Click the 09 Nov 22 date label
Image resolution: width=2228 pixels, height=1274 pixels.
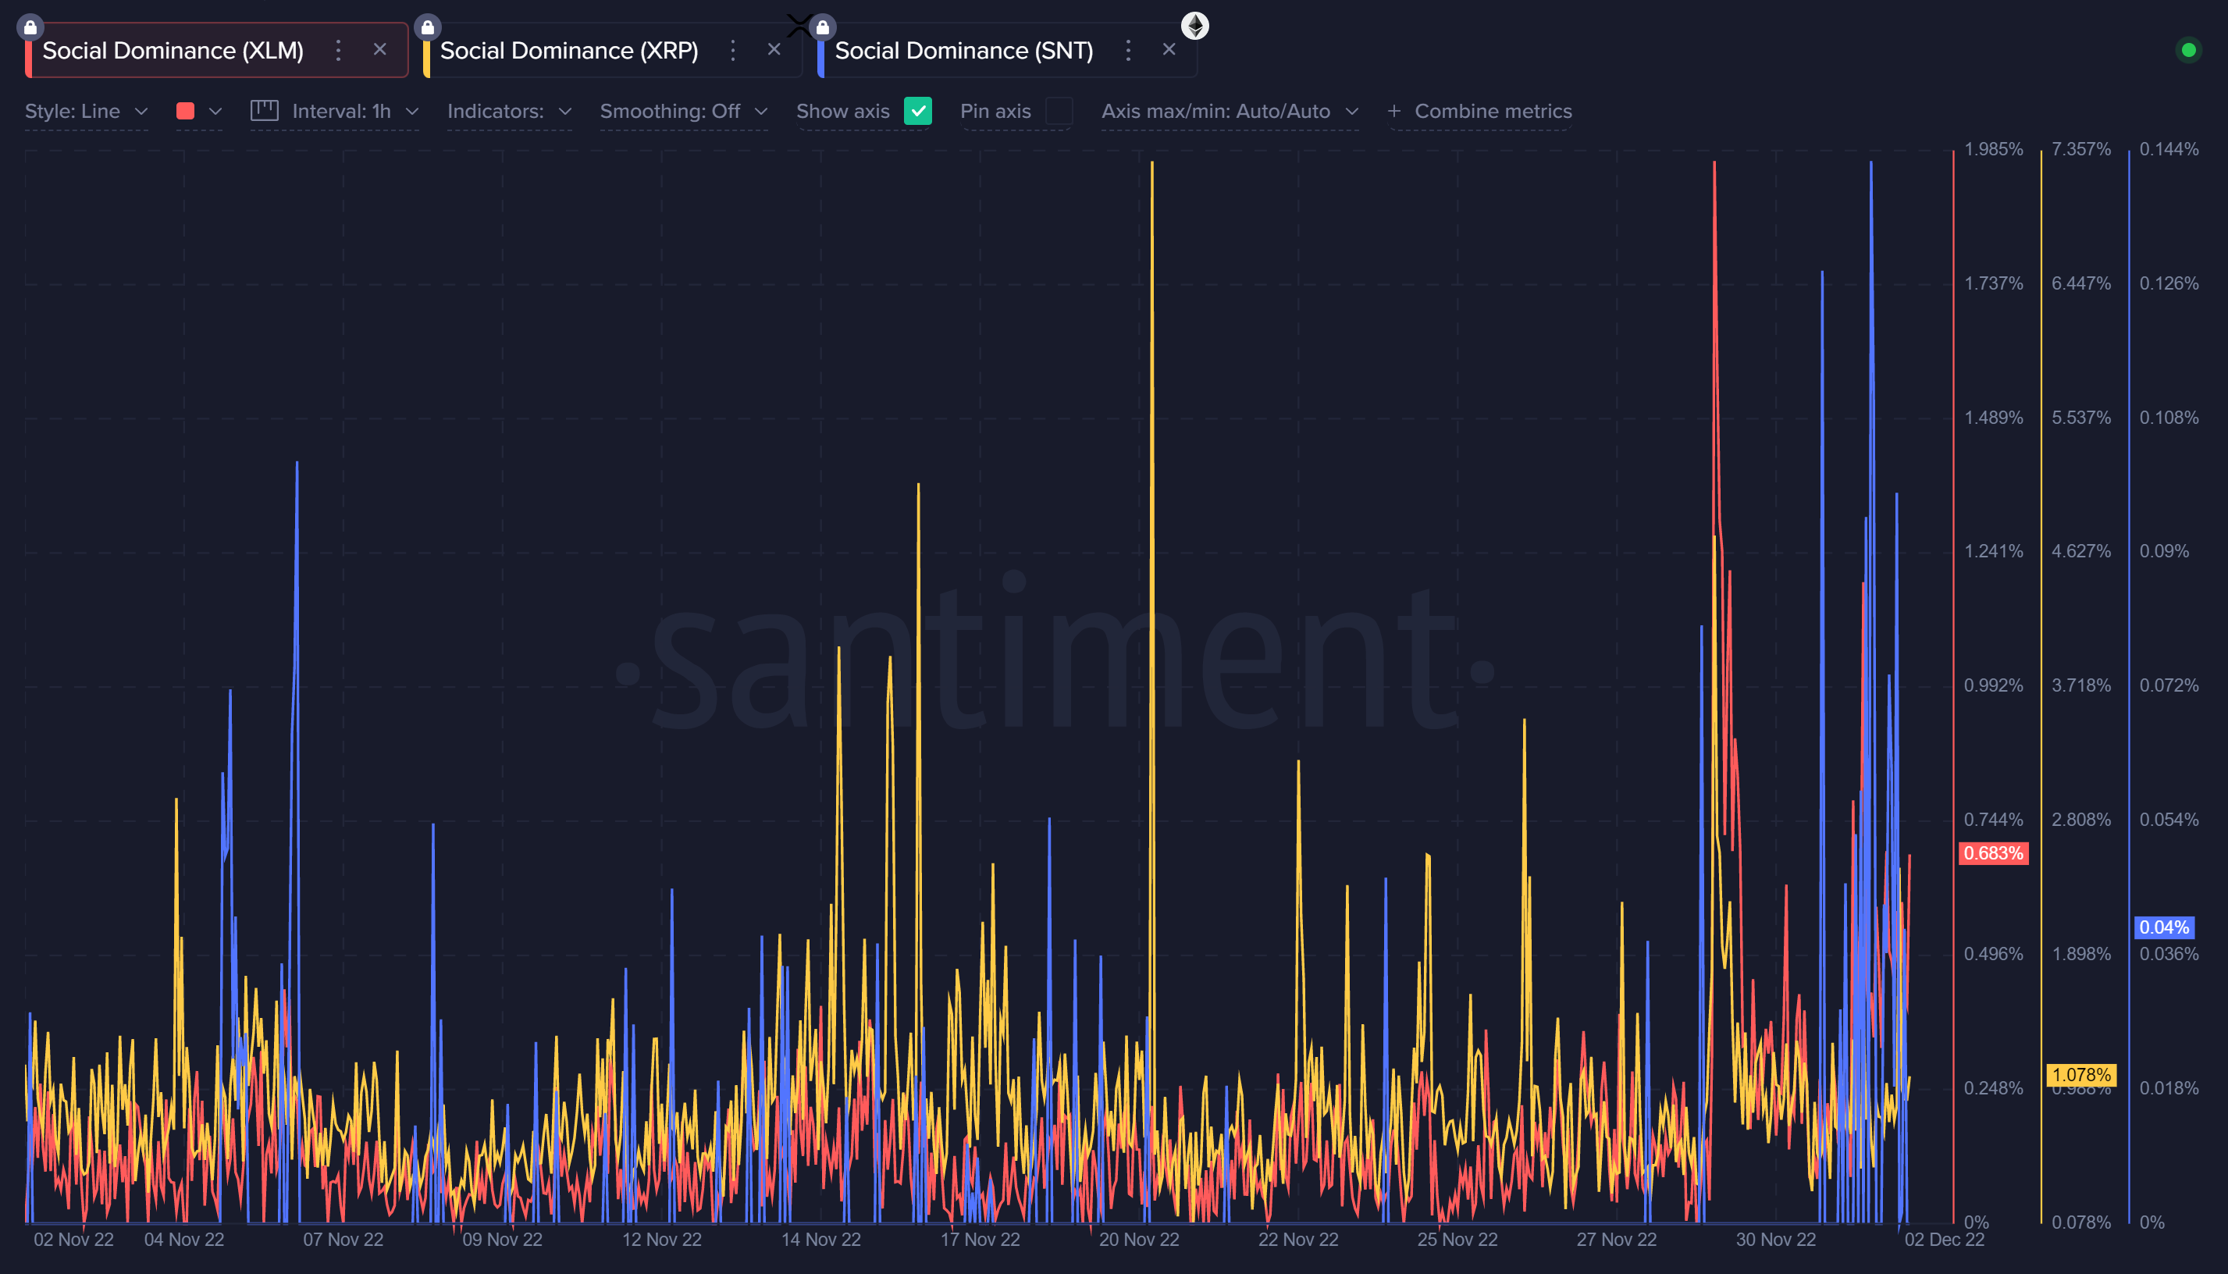(x=502, y=1239)
